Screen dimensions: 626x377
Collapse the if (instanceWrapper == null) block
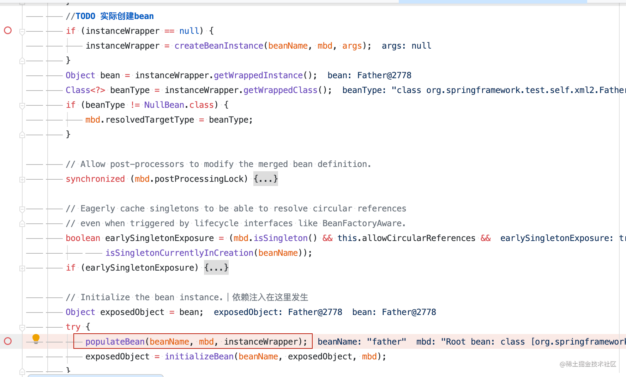(22, 32)
